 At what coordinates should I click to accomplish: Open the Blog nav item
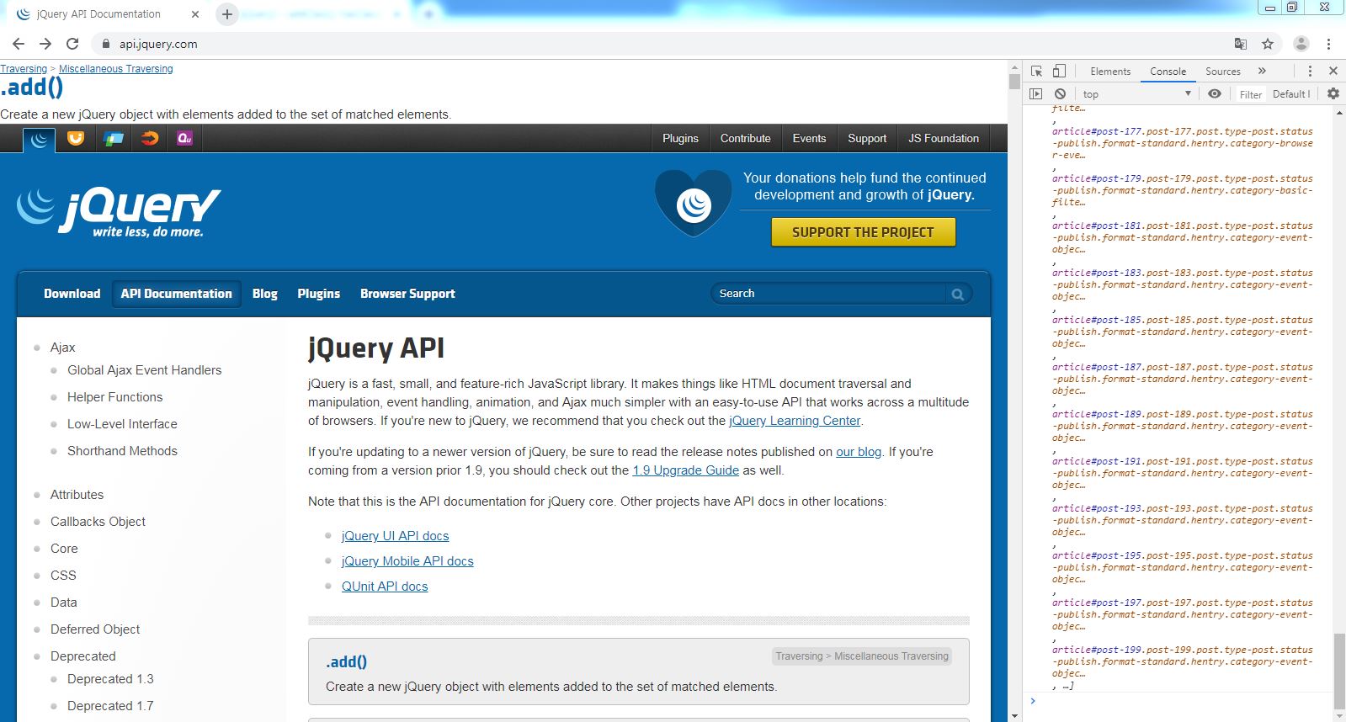(264, 294)
